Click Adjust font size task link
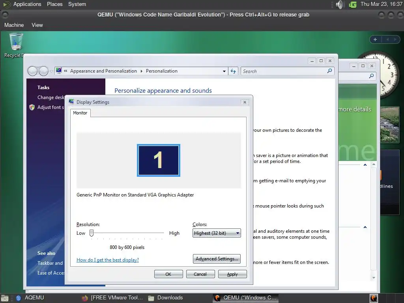Viewport: 404px width, 303px height. pyautogui.click(x=51, y=107)
